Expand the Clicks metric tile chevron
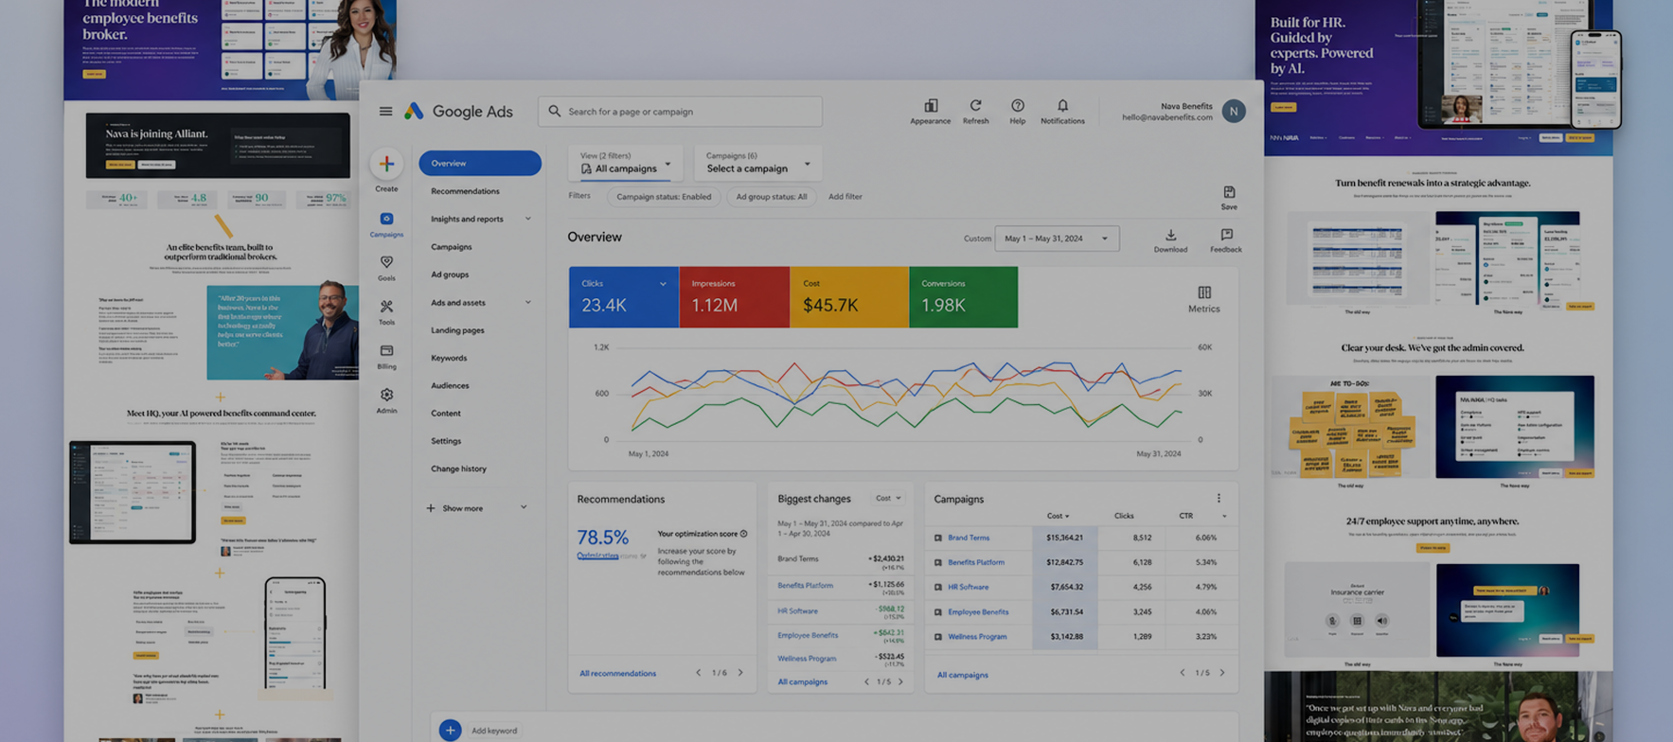 [x=663, y=284]
